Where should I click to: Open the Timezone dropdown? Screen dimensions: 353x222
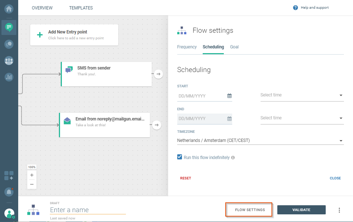(x=260, y=140)
